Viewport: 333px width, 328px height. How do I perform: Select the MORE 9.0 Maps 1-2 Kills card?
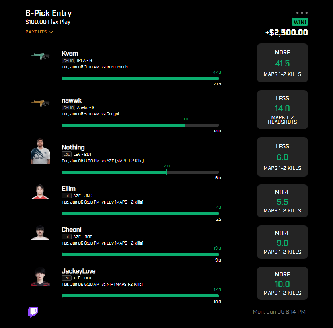pyautogui.click(x=282, y=242)
